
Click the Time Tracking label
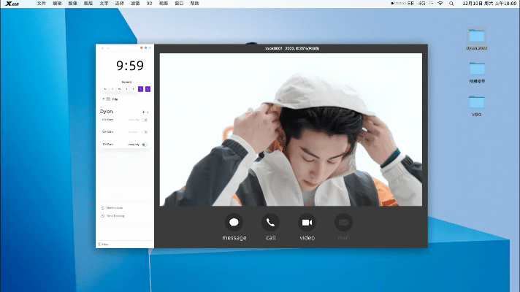pyautogui.click(x=115, y=216)
